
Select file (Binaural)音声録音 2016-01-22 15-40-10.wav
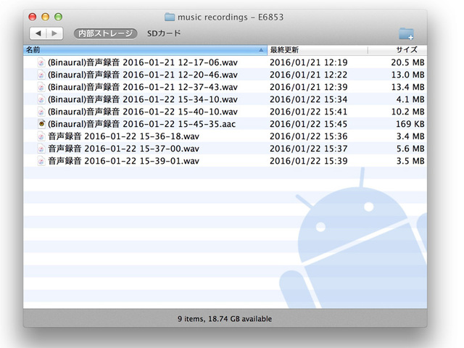(142, 112)
